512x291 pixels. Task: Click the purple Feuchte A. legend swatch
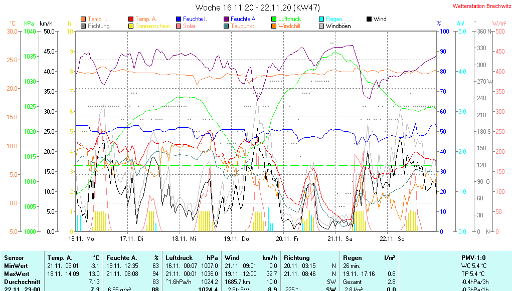pyautogui.click(x=226, y=19)
